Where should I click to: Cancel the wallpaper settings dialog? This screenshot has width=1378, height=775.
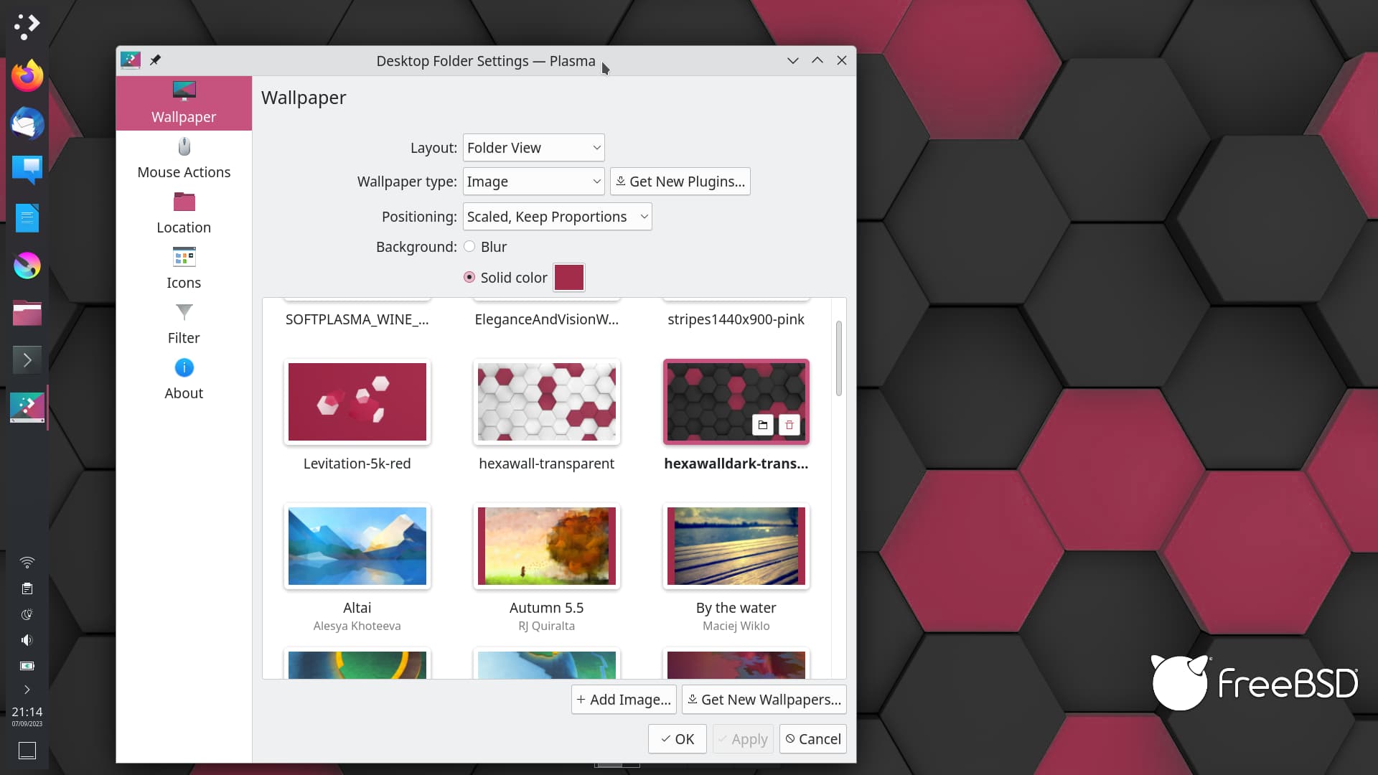(x=813, y=739)
